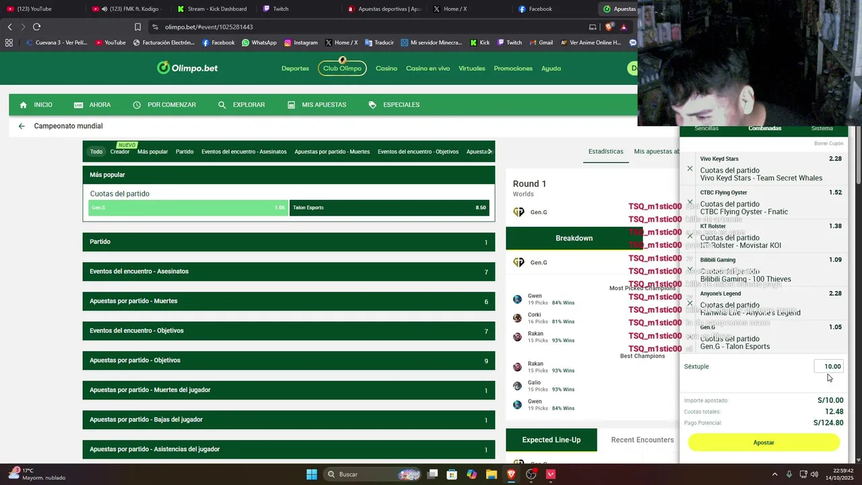The height and width of the screenshot is (485, 862).
Task: Open the Traducir bookmark
Action: [x=379, y=42]
